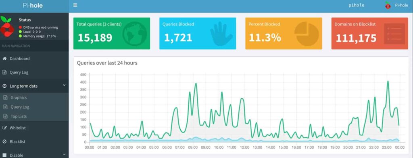Screen dimensions: 413x158
Task: Click the 450 label on chart y-axis
Action: [83, 75]
